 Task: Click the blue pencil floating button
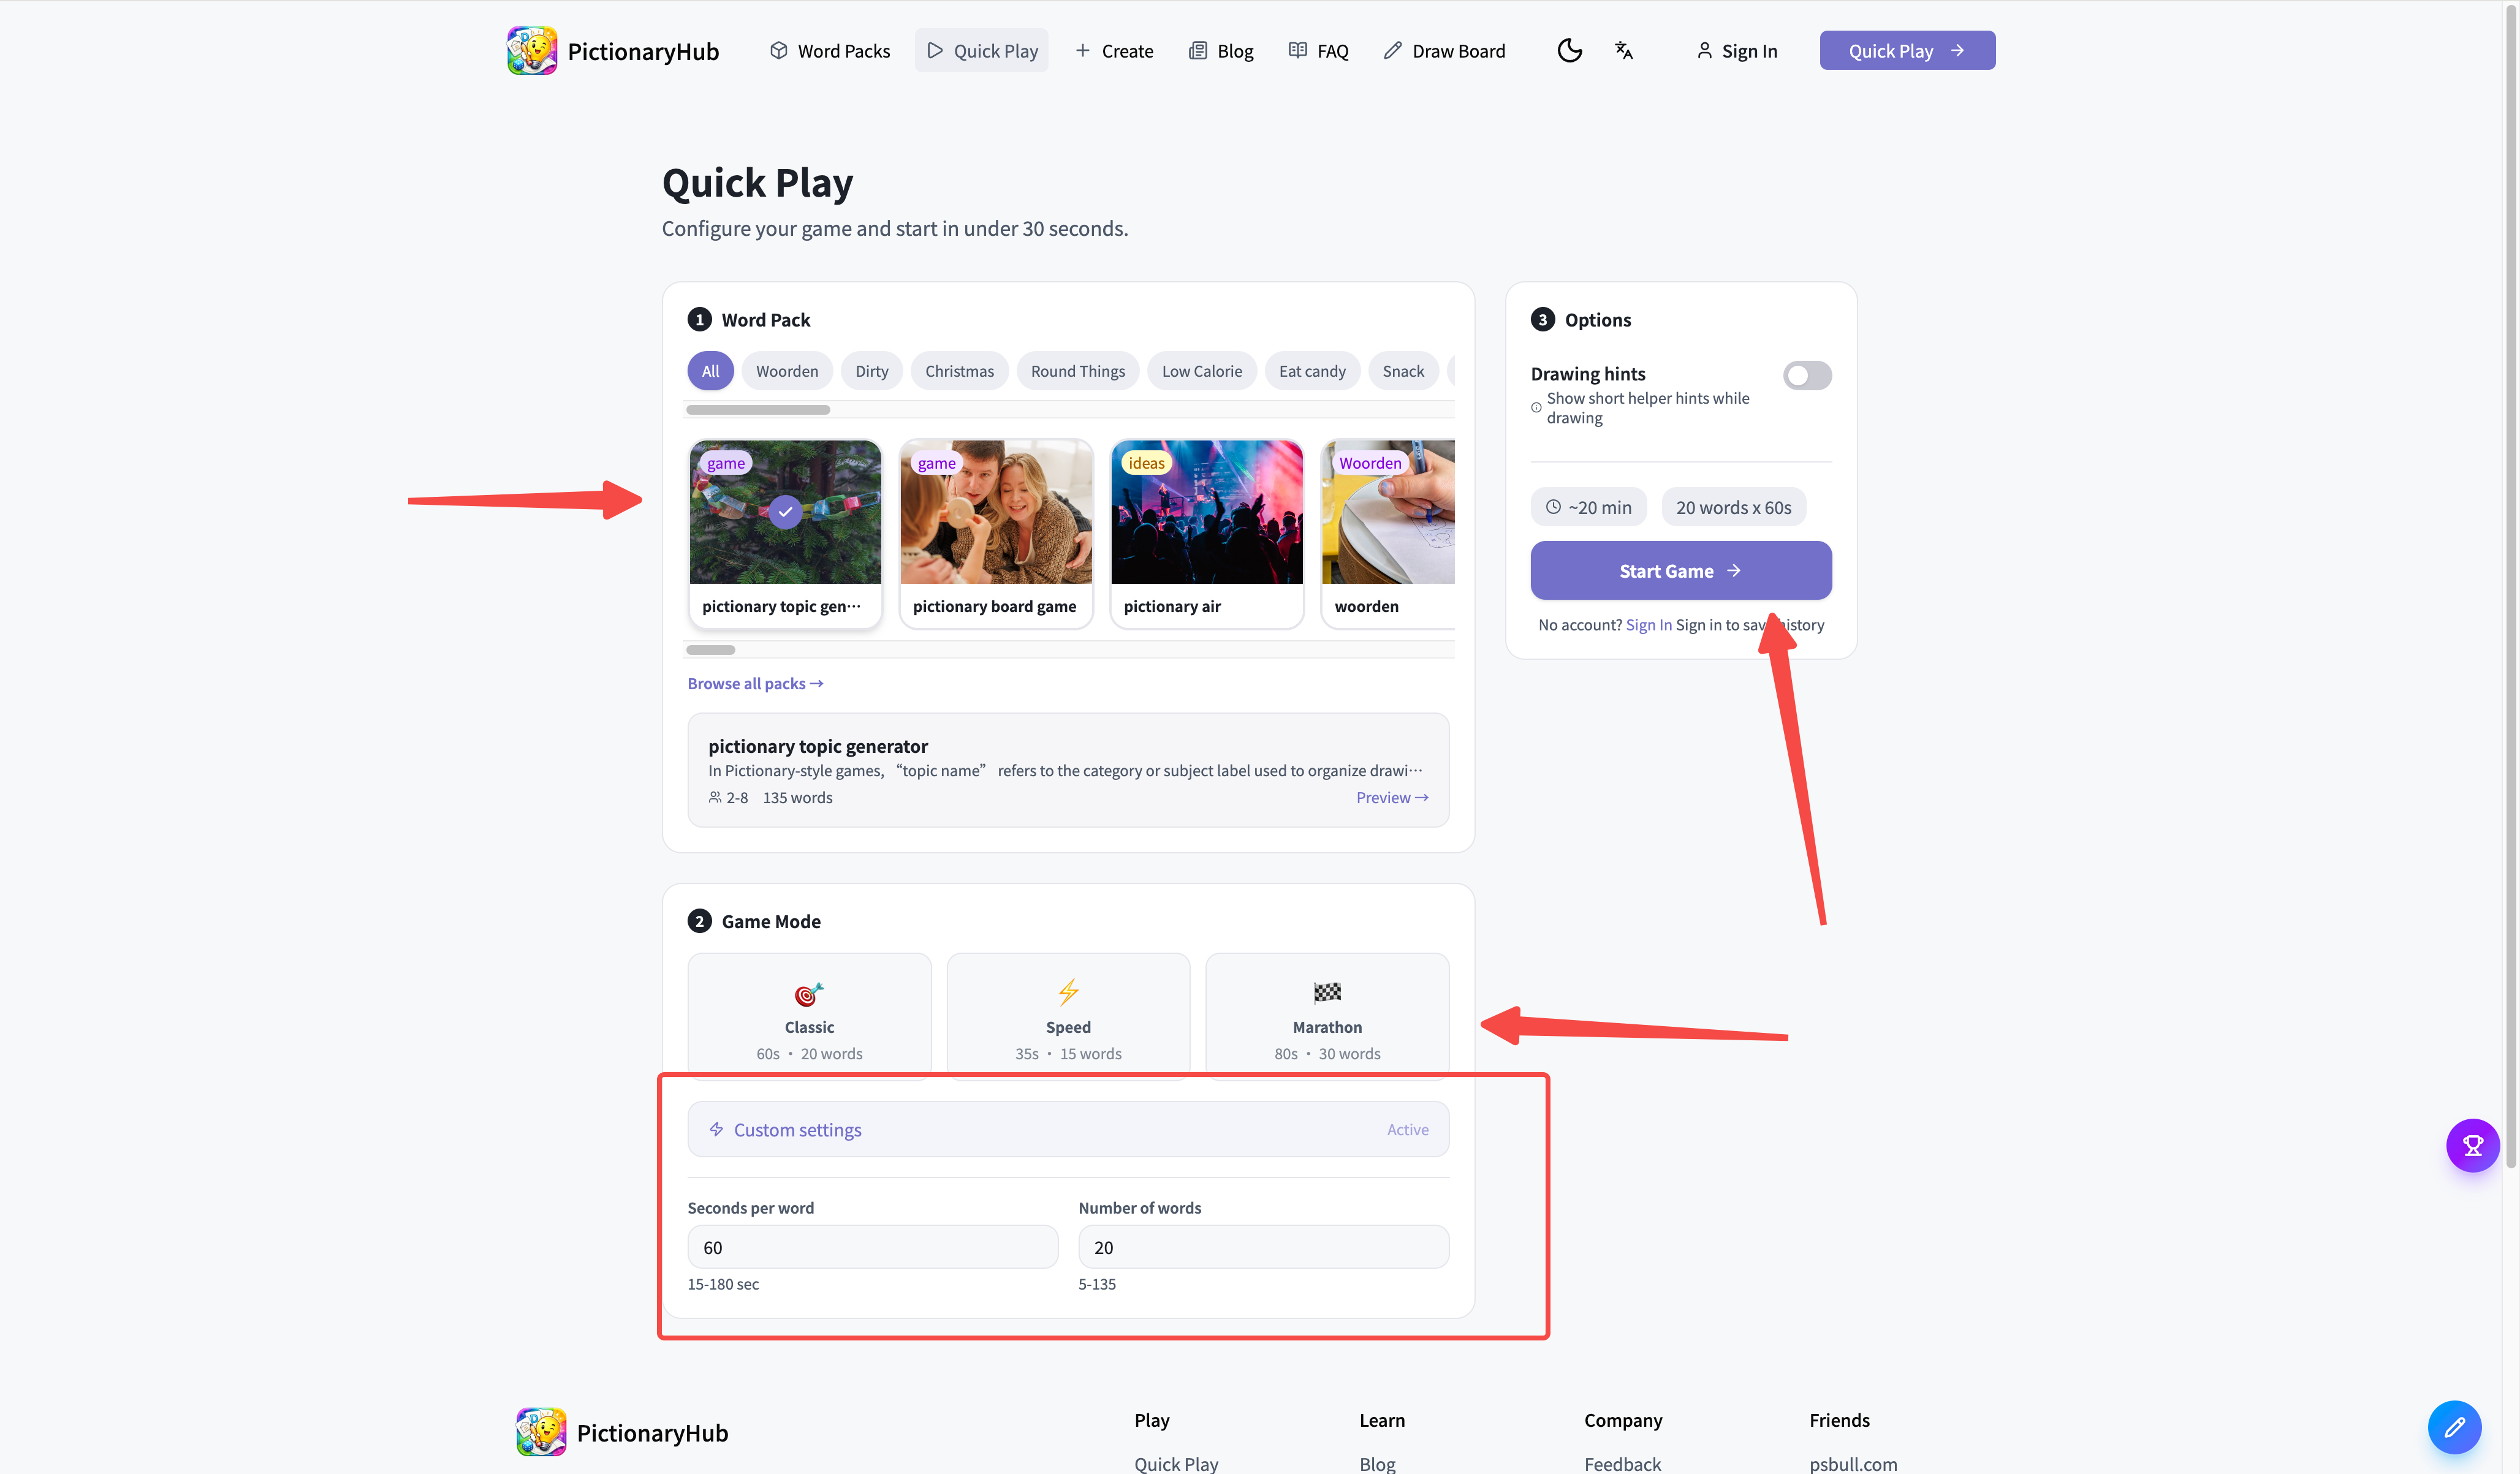2454,1427
